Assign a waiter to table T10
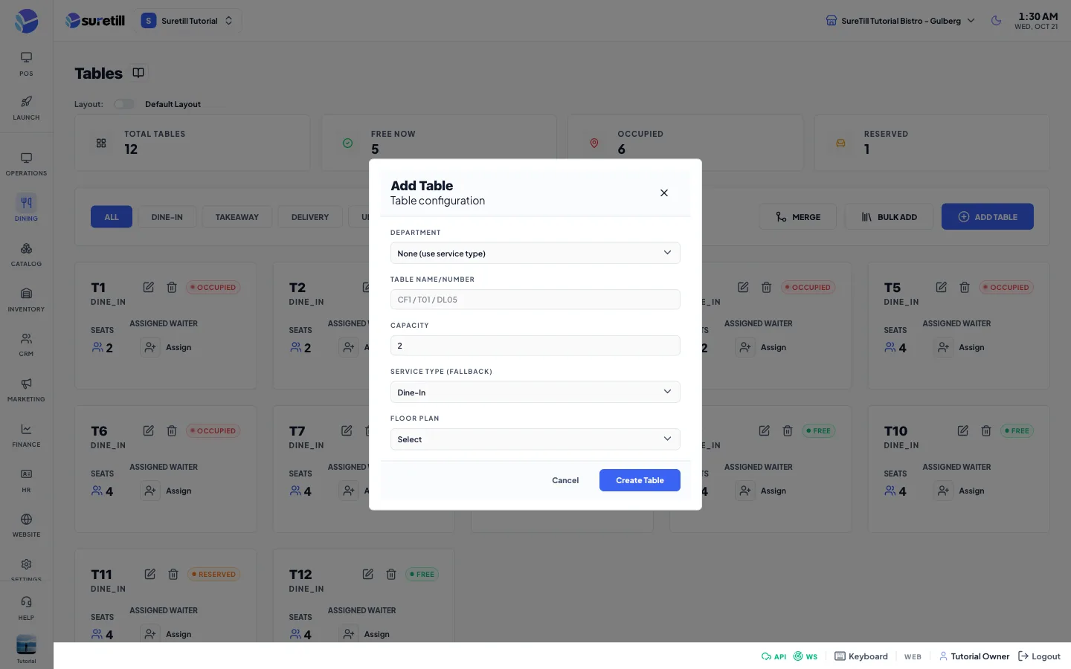 pyautogui.click(x=960, y=491)
